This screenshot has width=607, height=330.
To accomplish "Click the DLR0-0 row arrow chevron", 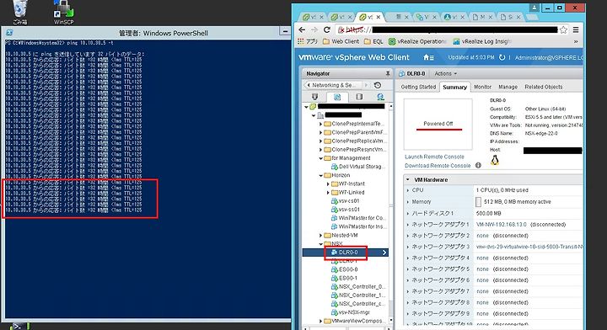I will coord(384,253).
